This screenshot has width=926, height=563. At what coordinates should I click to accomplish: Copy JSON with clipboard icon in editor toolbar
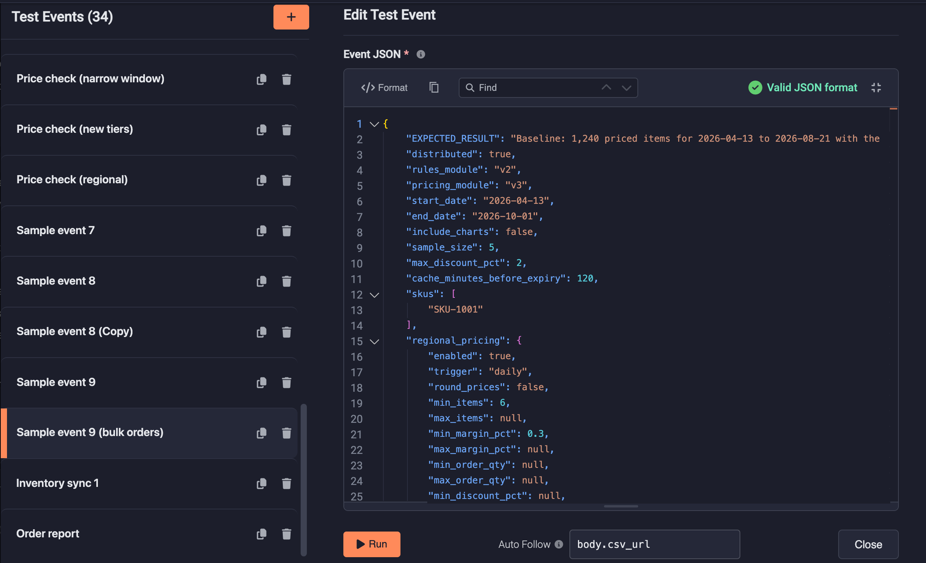coord(434,87)
